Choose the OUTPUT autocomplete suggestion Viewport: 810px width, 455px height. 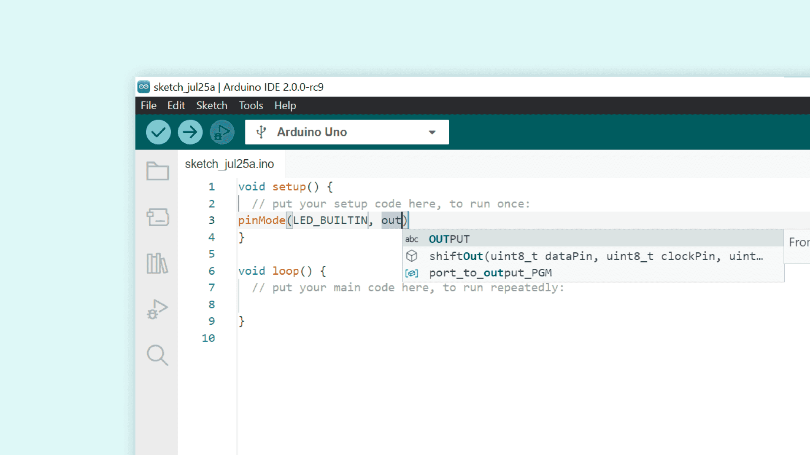449,239
